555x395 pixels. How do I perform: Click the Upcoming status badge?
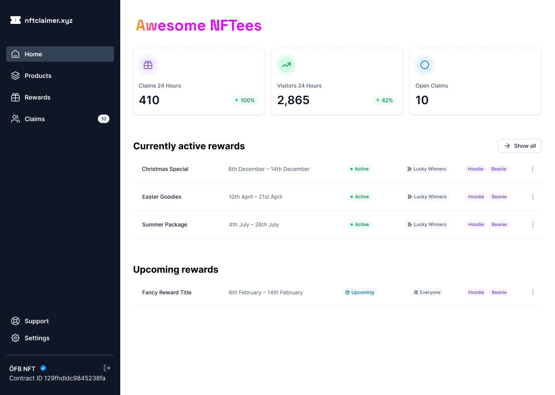click(x=360, y=292)
